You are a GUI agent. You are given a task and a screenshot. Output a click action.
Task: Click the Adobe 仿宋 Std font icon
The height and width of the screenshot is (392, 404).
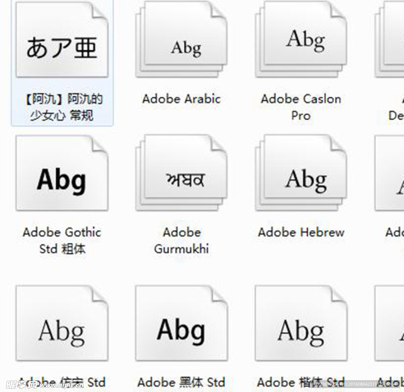point(62,324)
